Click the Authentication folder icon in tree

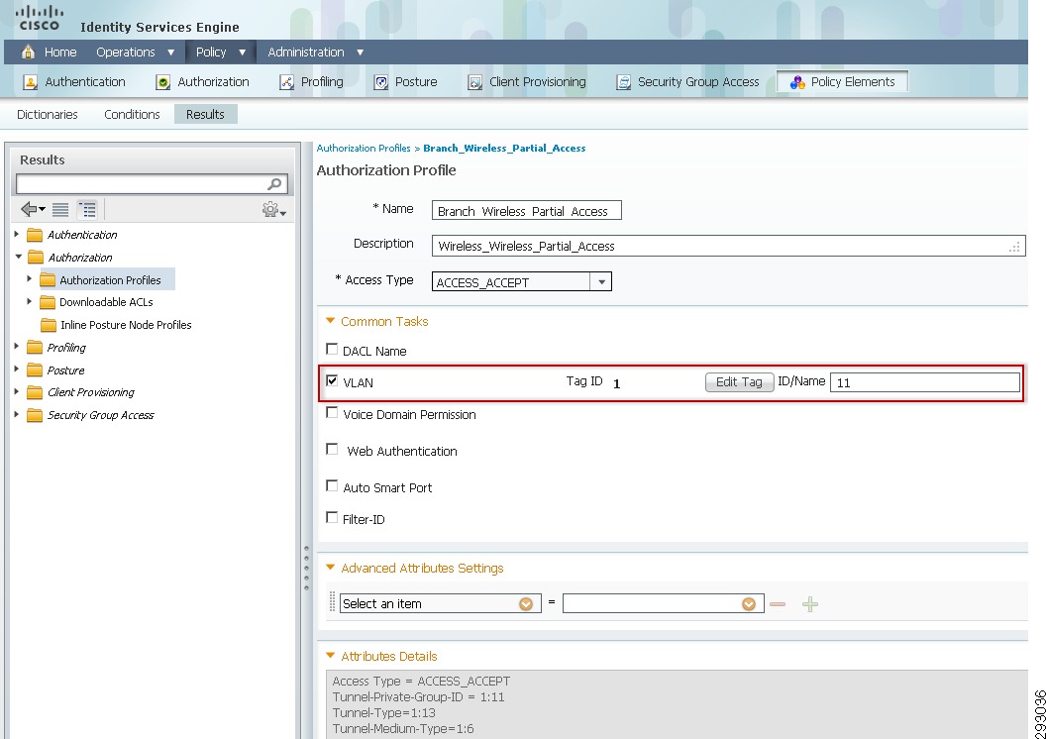point(35,235)
